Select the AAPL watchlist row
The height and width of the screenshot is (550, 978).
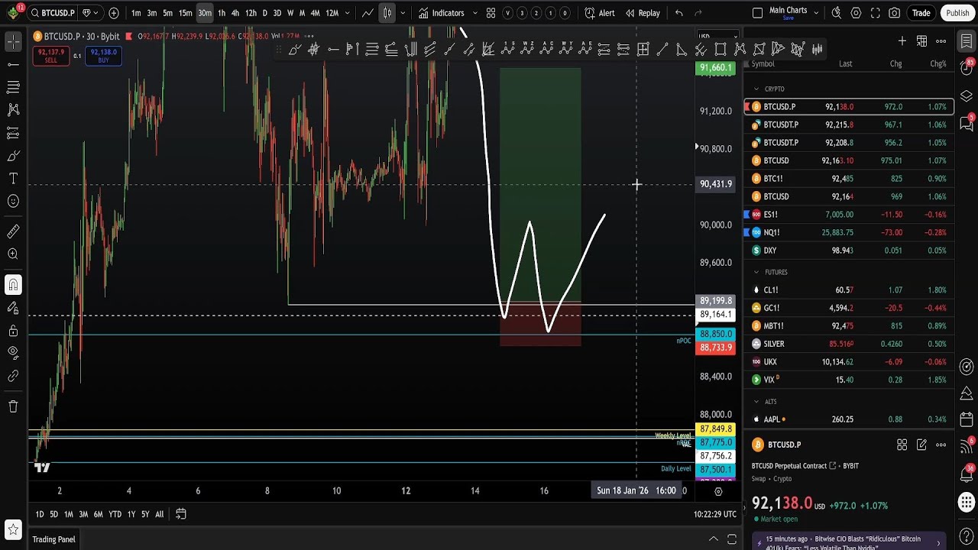point(849,419)
